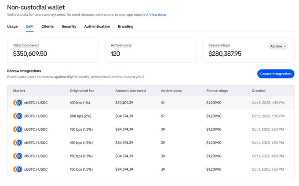299x186 pixels.
Task: Click the token pair icon in the 200 bps row
Action: 18,116
